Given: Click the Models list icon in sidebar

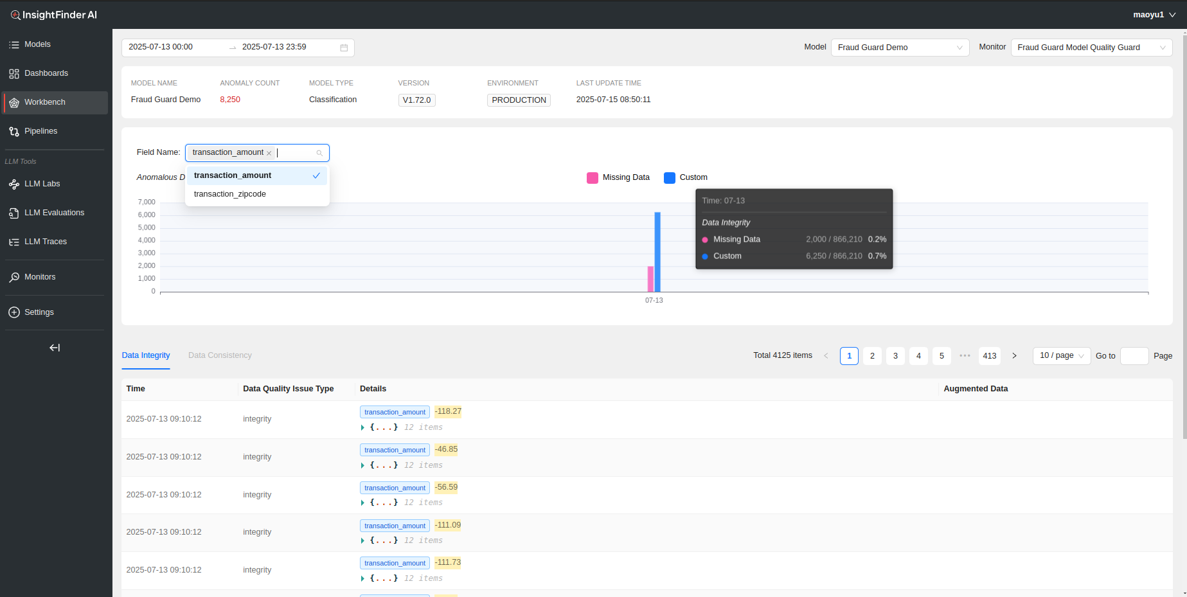Looking at the screenshot, I should click(x=14, y=45).
